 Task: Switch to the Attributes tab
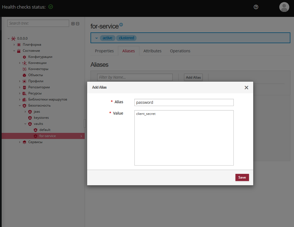tap(152, 51)
